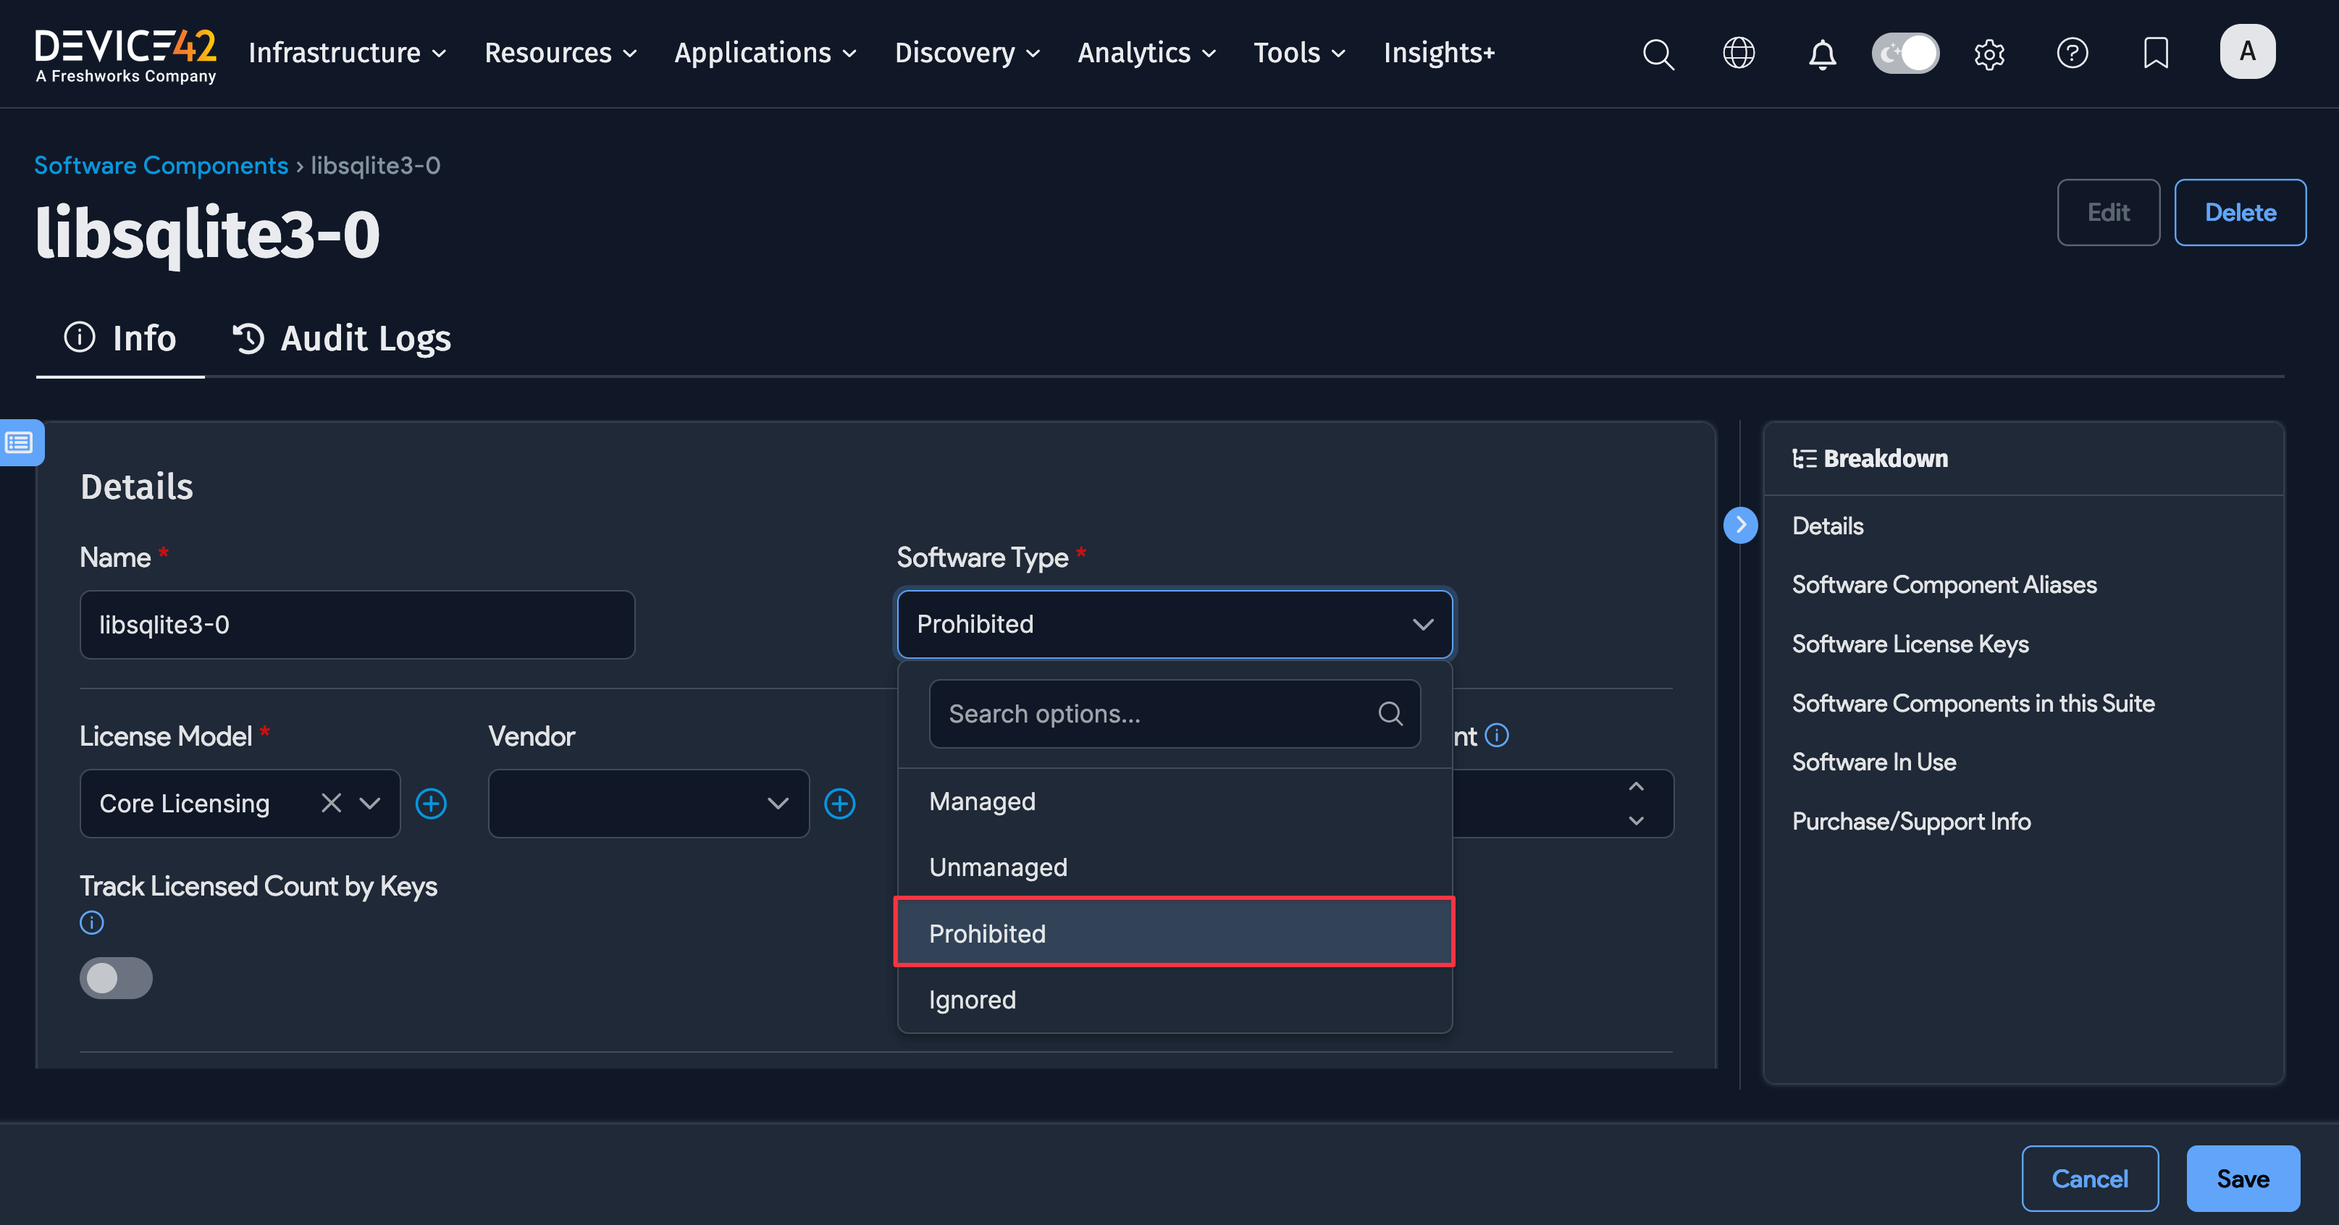This screenshot has height=1225, width=2339.
Task: Open the settings gear
Action: 1989,54
